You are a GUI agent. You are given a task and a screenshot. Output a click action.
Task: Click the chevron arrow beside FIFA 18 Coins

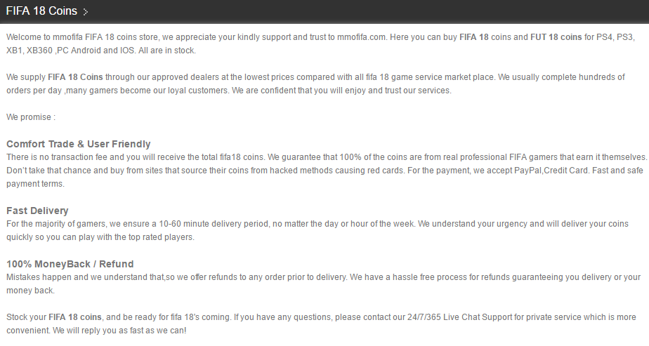(85, 11)
